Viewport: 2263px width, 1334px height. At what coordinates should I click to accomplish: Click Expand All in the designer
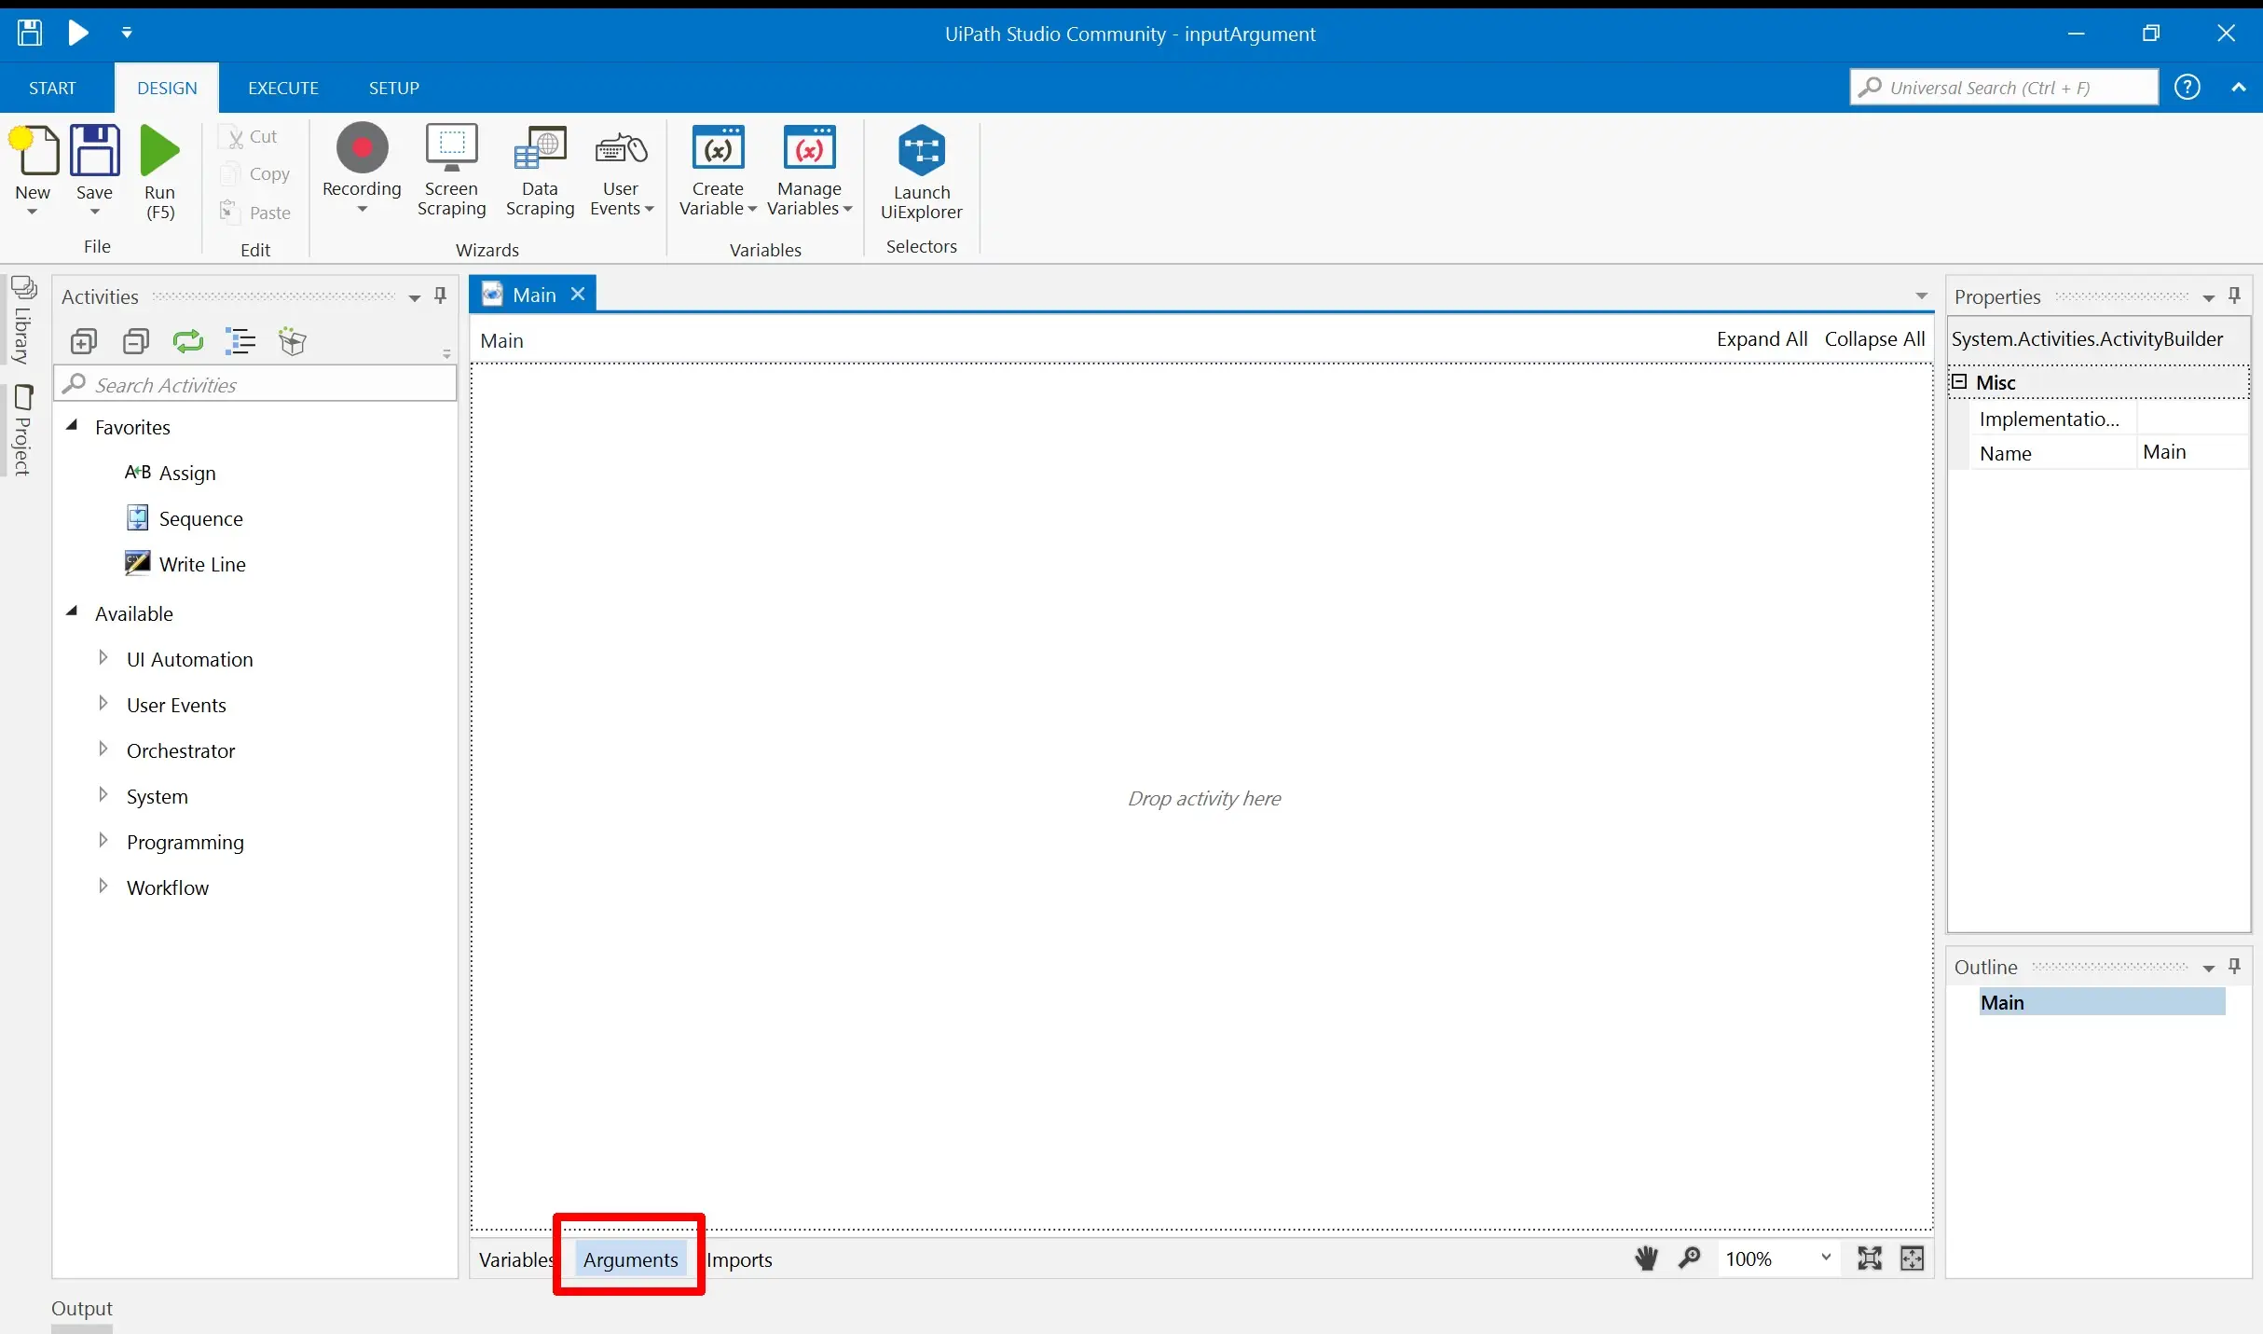click(1762, 339)
